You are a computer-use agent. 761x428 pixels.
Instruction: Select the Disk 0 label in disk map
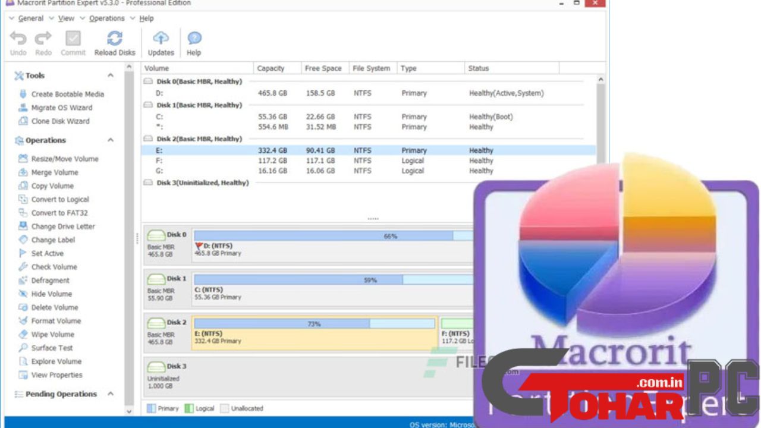pyautogui.click(x=177, y=234)
